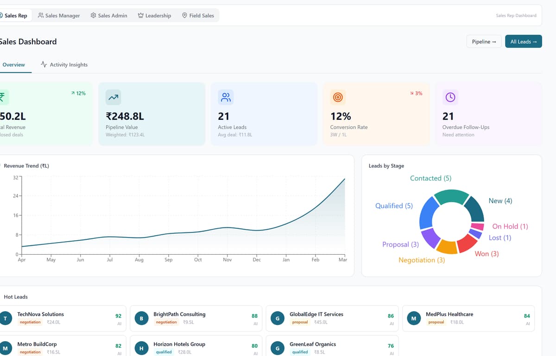Click the New (4) stage label

click(500, 201)
